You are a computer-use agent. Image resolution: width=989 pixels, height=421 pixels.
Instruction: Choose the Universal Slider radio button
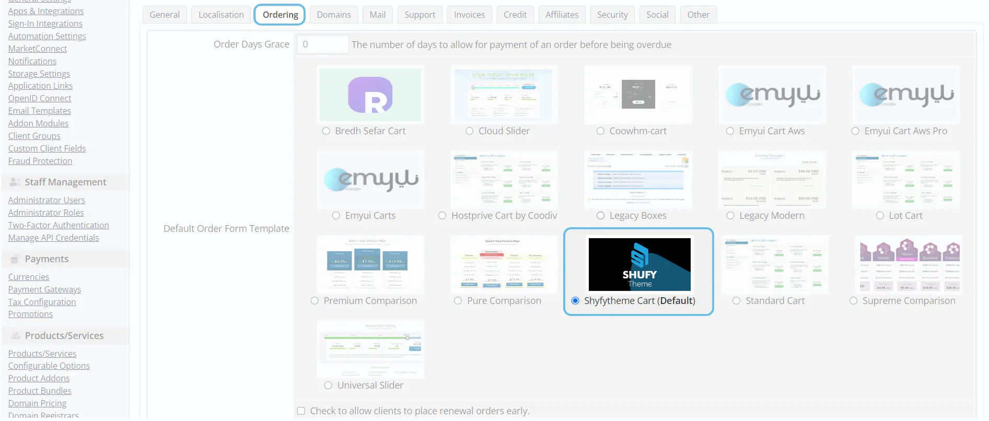[x=328, y=385]
